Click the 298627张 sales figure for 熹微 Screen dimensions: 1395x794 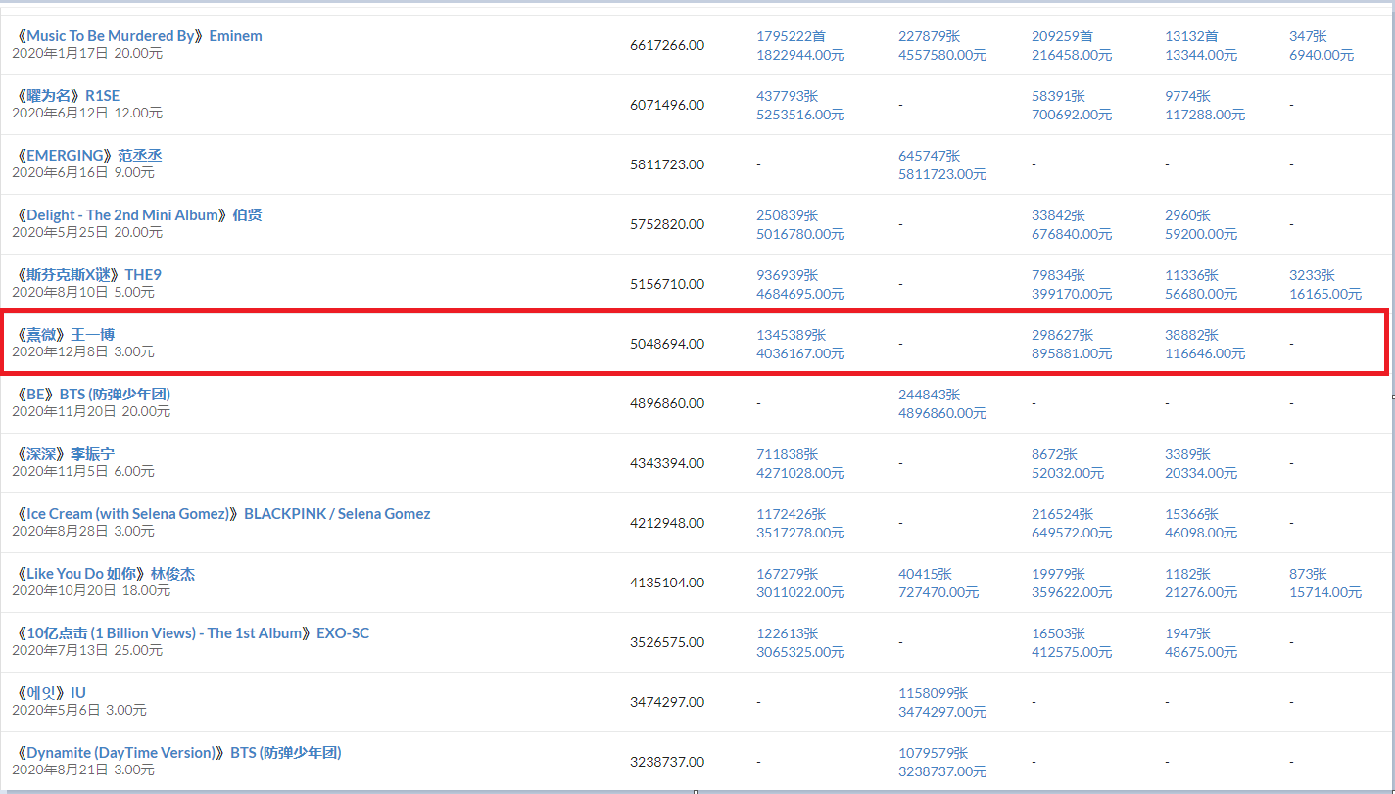point(1063,335)
